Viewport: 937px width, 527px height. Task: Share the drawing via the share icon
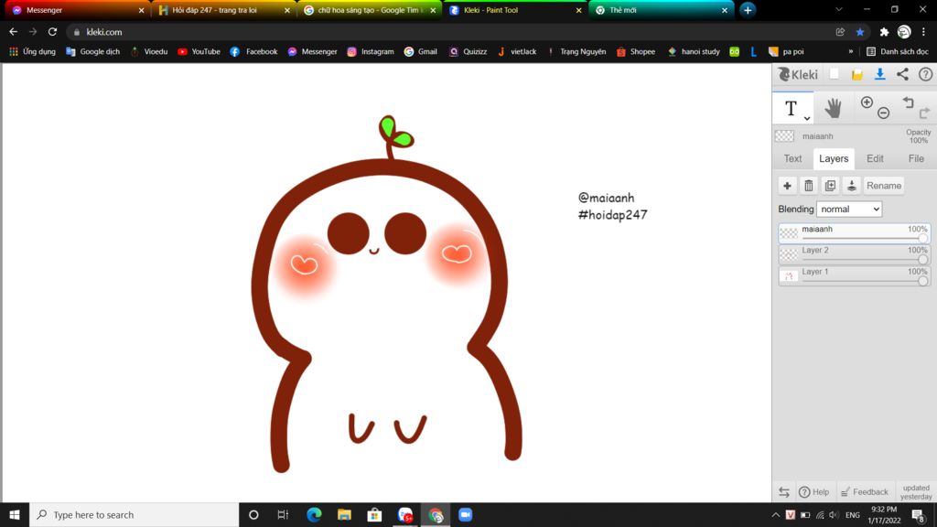tap(902, 74)
